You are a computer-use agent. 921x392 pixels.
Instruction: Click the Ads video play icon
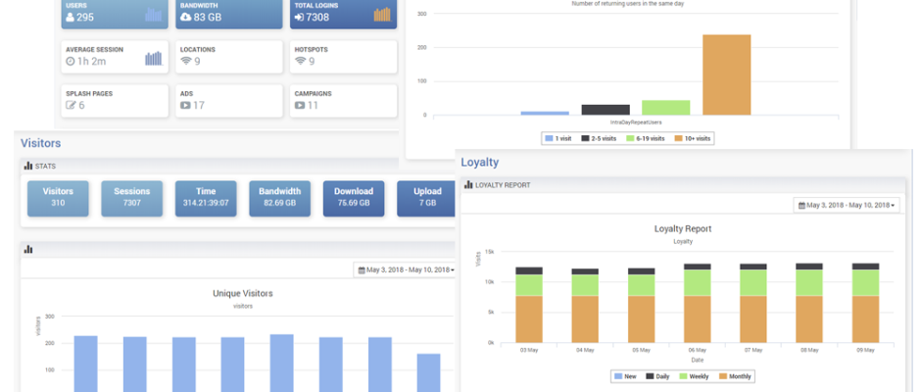tap(185, 105)
